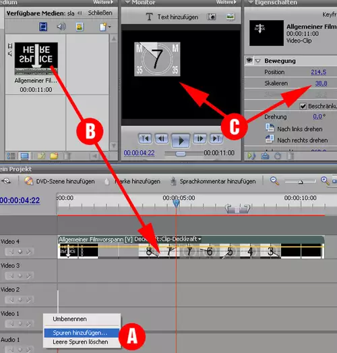Click the camera freeze-frame icon in Monitor

[212, 17]
